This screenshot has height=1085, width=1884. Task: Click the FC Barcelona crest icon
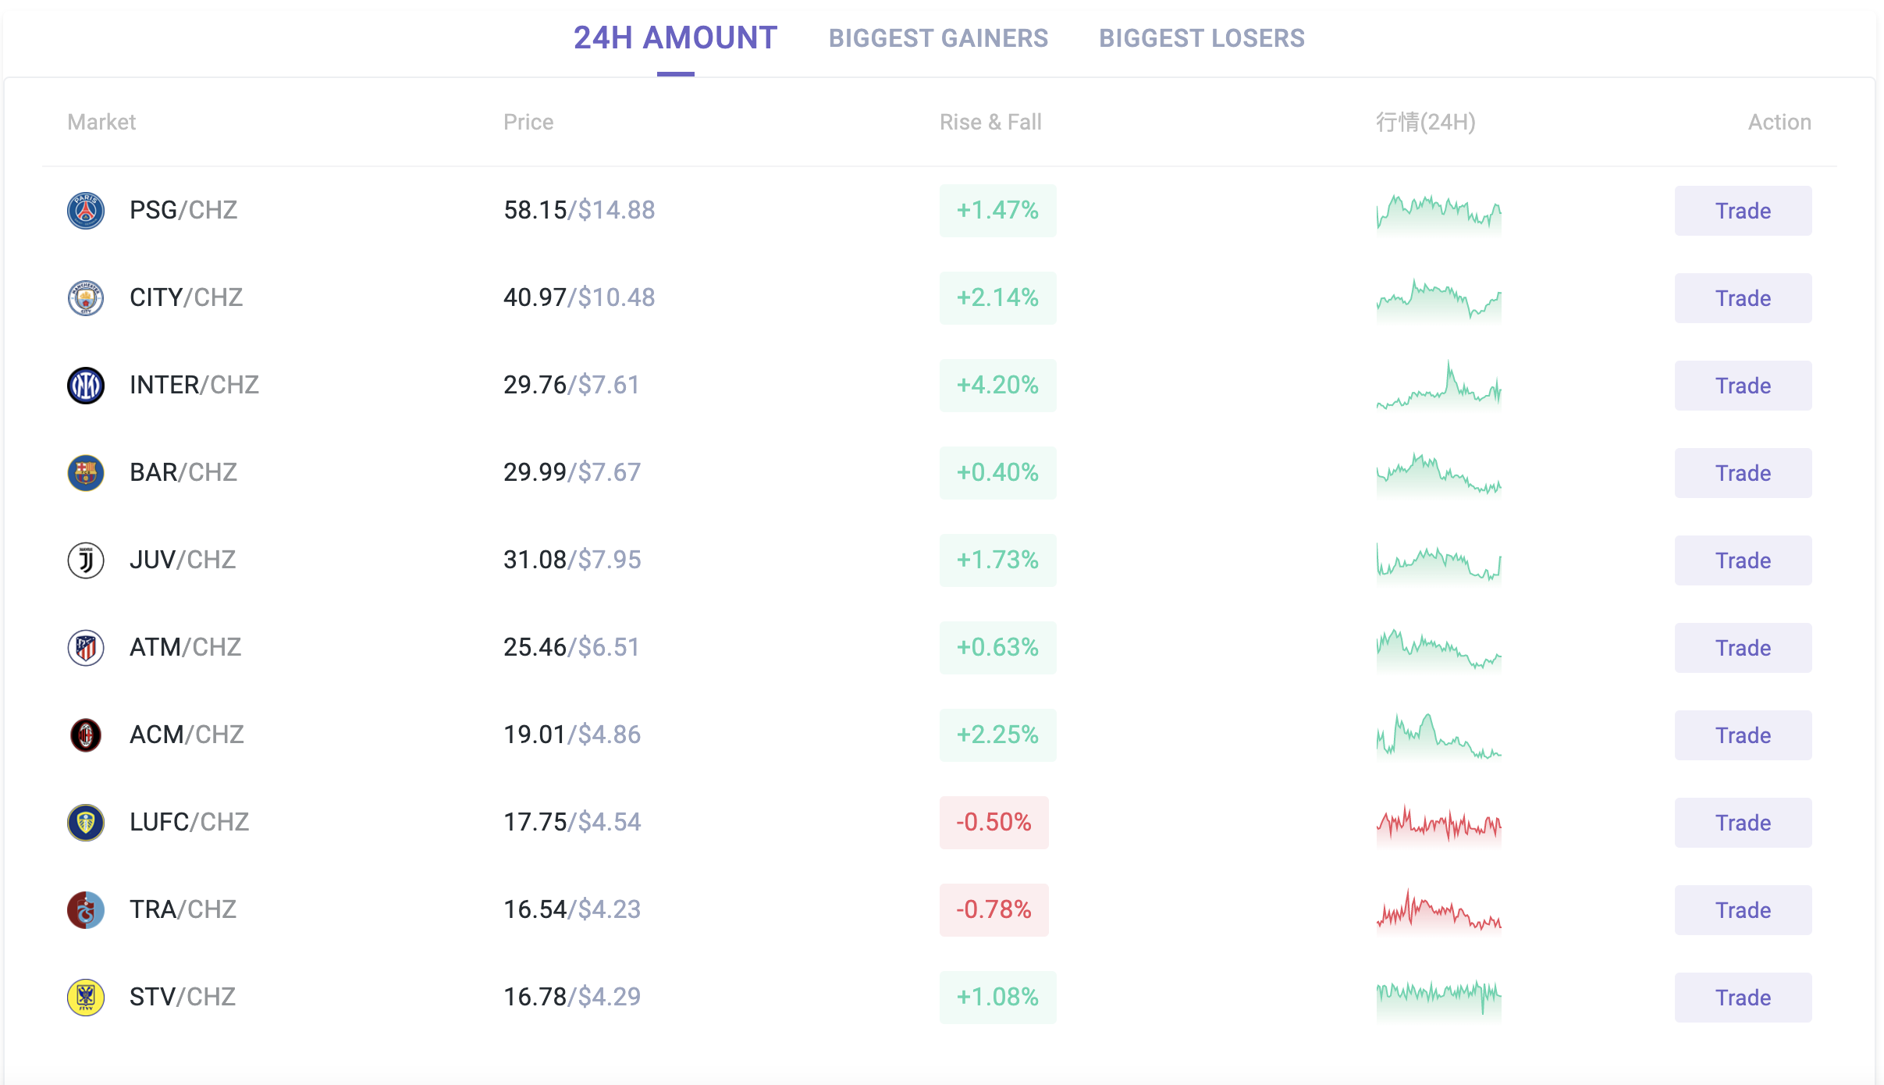pyautogui.click(x=86, y=473)
